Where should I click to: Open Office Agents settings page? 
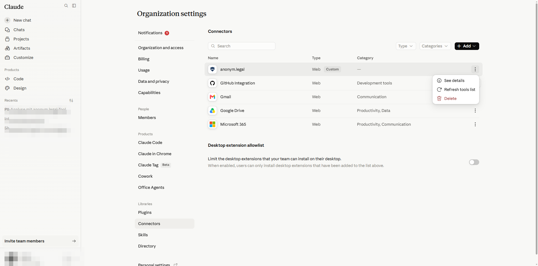[x=165, y=187]
